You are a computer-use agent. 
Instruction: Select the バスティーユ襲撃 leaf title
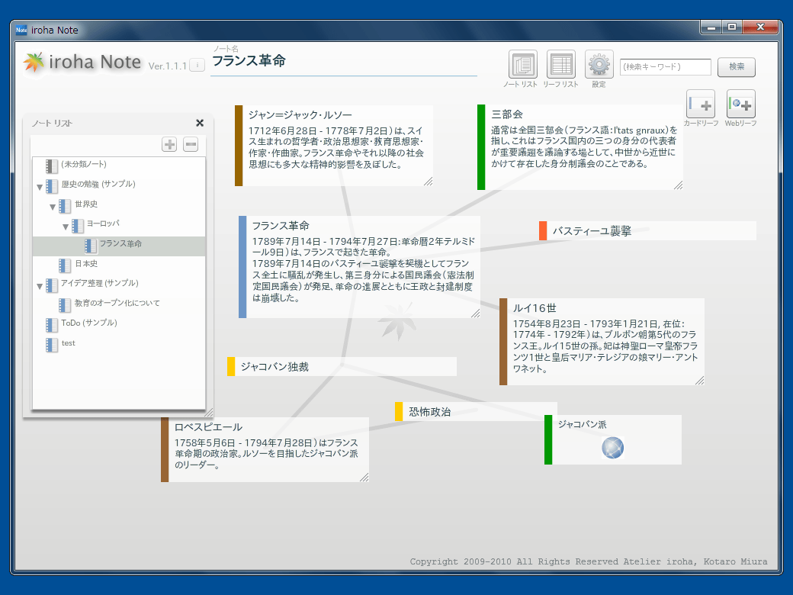pos(592,231)
